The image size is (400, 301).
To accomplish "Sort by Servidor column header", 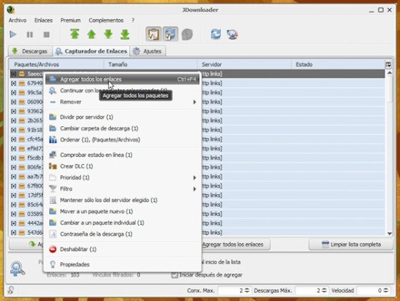I will pos(244,64).
